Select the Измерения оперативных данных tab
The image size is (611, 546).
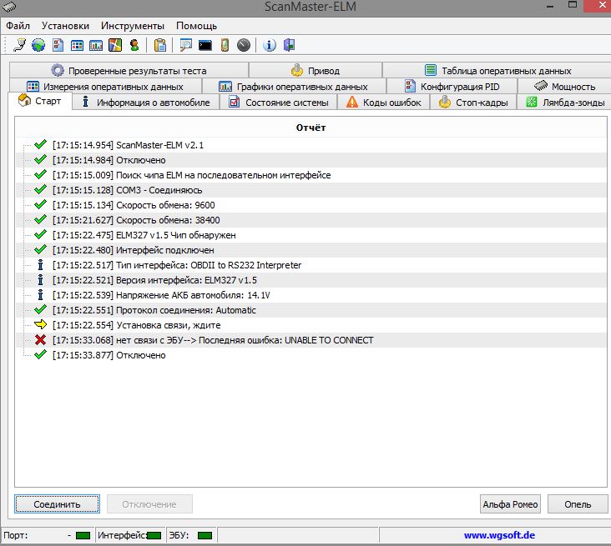[105, 87]
